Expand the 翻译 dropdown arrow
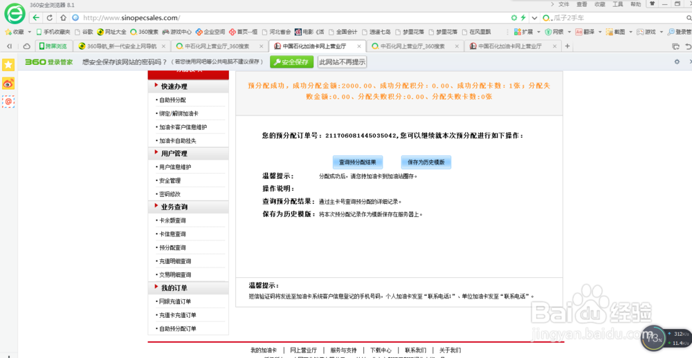The height and width of the screenshot is (358, 692). (x=599, y=32)
